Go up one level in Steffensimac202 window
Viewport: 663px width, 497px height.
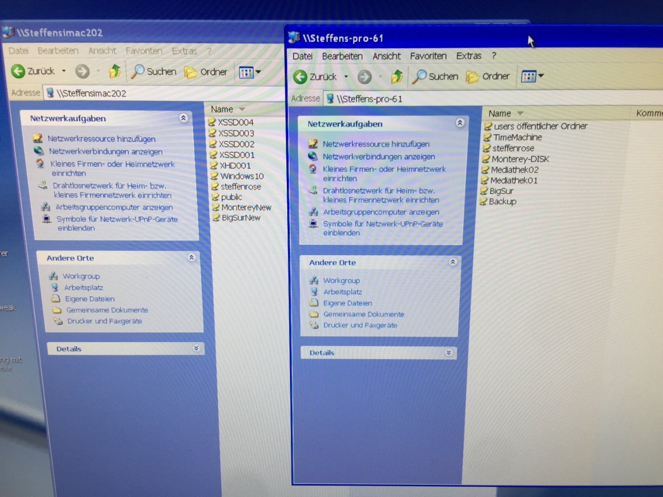[x=115, y=71]
